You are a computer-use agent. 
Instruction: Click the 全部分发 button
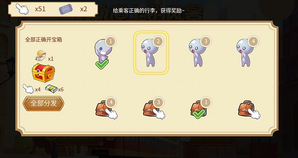[44, 103]
